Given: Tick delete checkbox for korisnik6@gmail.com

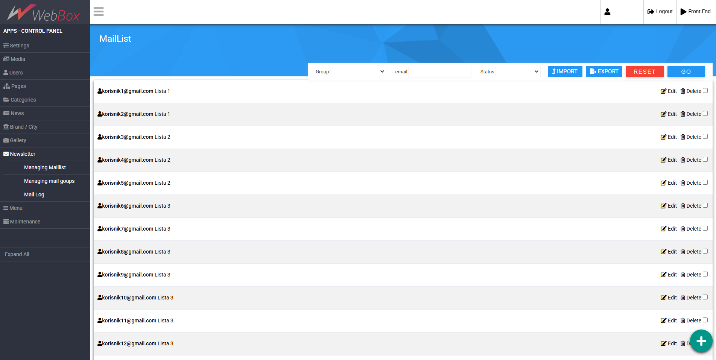Looking at the screenshot, I should coord(705,205).
